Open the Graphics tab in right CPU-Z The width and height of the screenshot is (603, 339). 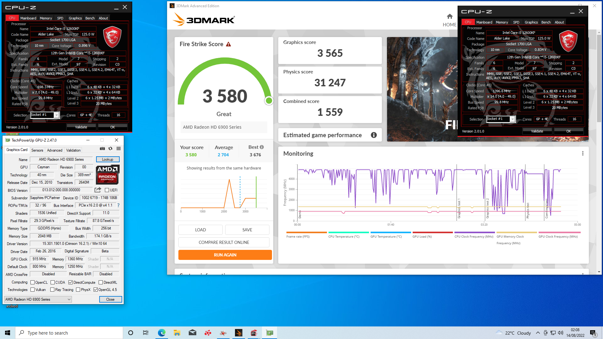click(x=531, y=22)
